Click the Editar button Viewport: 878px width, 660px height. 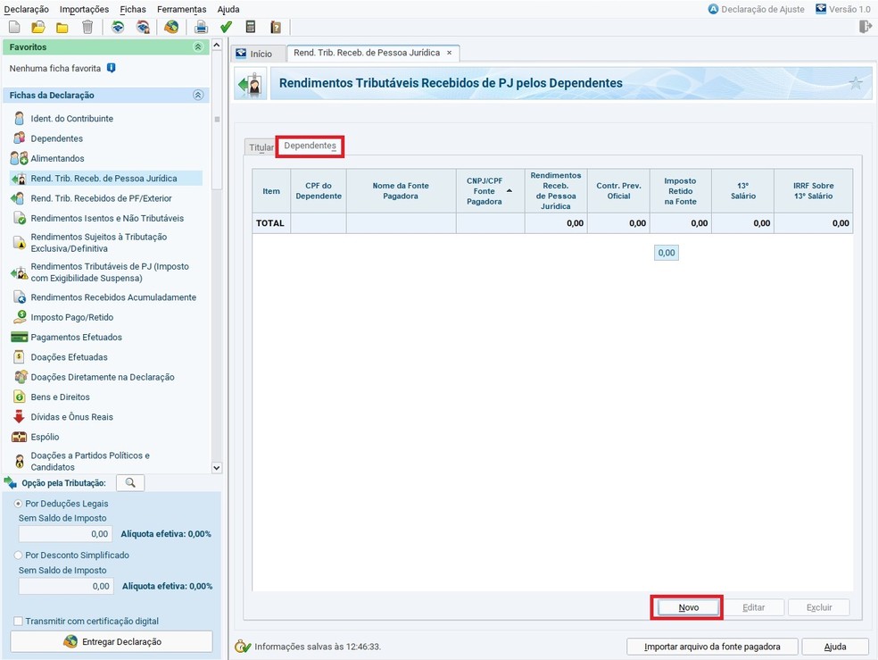753,607
